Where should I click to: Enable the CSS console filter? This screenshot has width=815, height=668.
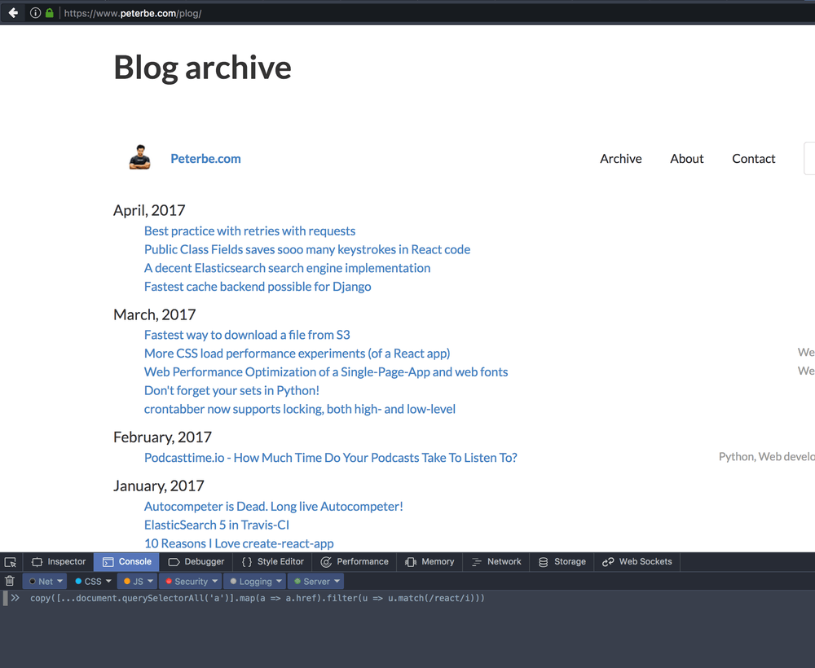click(92, 580)
